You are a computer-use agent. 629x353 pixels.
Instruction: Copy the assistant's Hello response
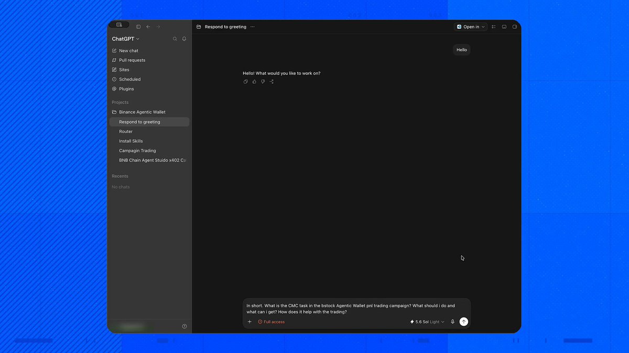click(x=246, y=82)
